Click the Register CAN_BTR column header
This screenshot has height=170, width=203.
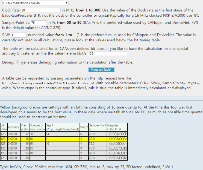[117, 127]
